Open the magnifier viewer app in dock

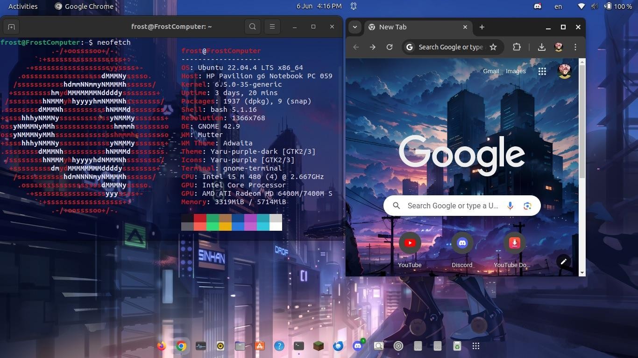click(x=378, y=346)
